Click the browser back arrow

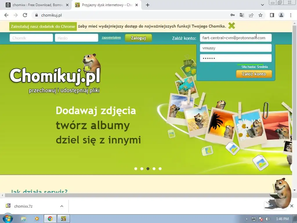click(x=6, y=15)
